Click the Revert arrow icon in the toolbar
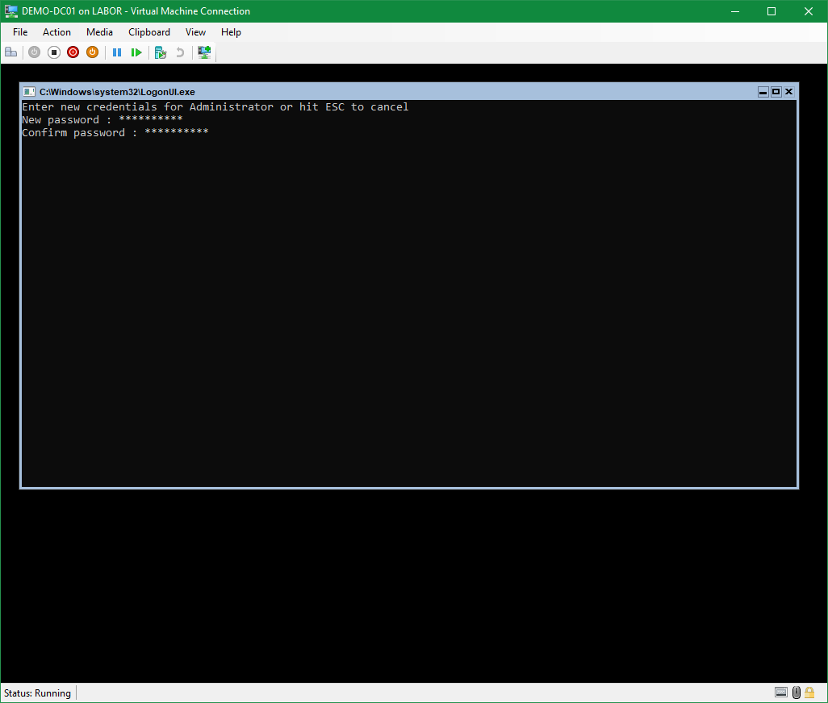Viewport: 828px width, 703px height. coord(180,52)
